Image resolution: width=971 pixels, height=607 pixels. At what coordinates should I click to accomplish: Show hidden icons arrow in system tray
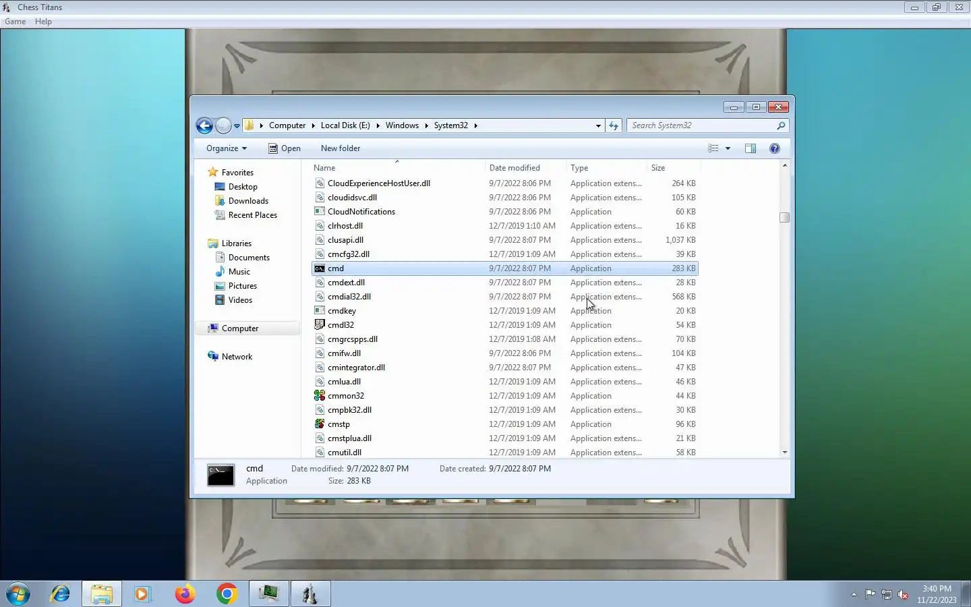point(854,594)
